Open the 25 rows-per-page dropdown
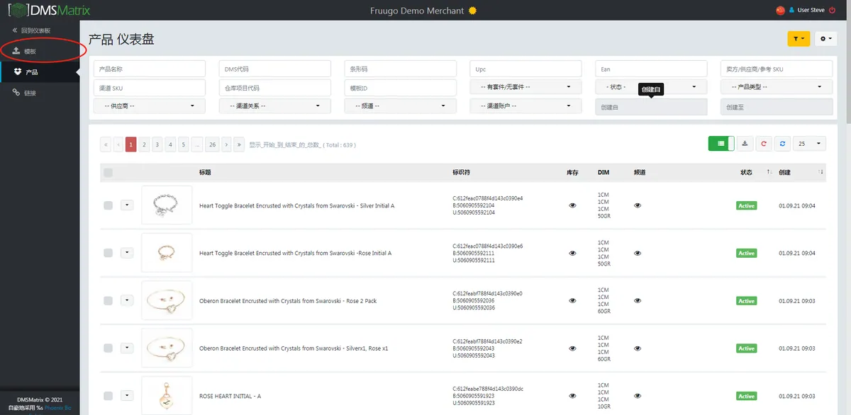The height and width of the screenshot is (415, 851). point(809,144)
